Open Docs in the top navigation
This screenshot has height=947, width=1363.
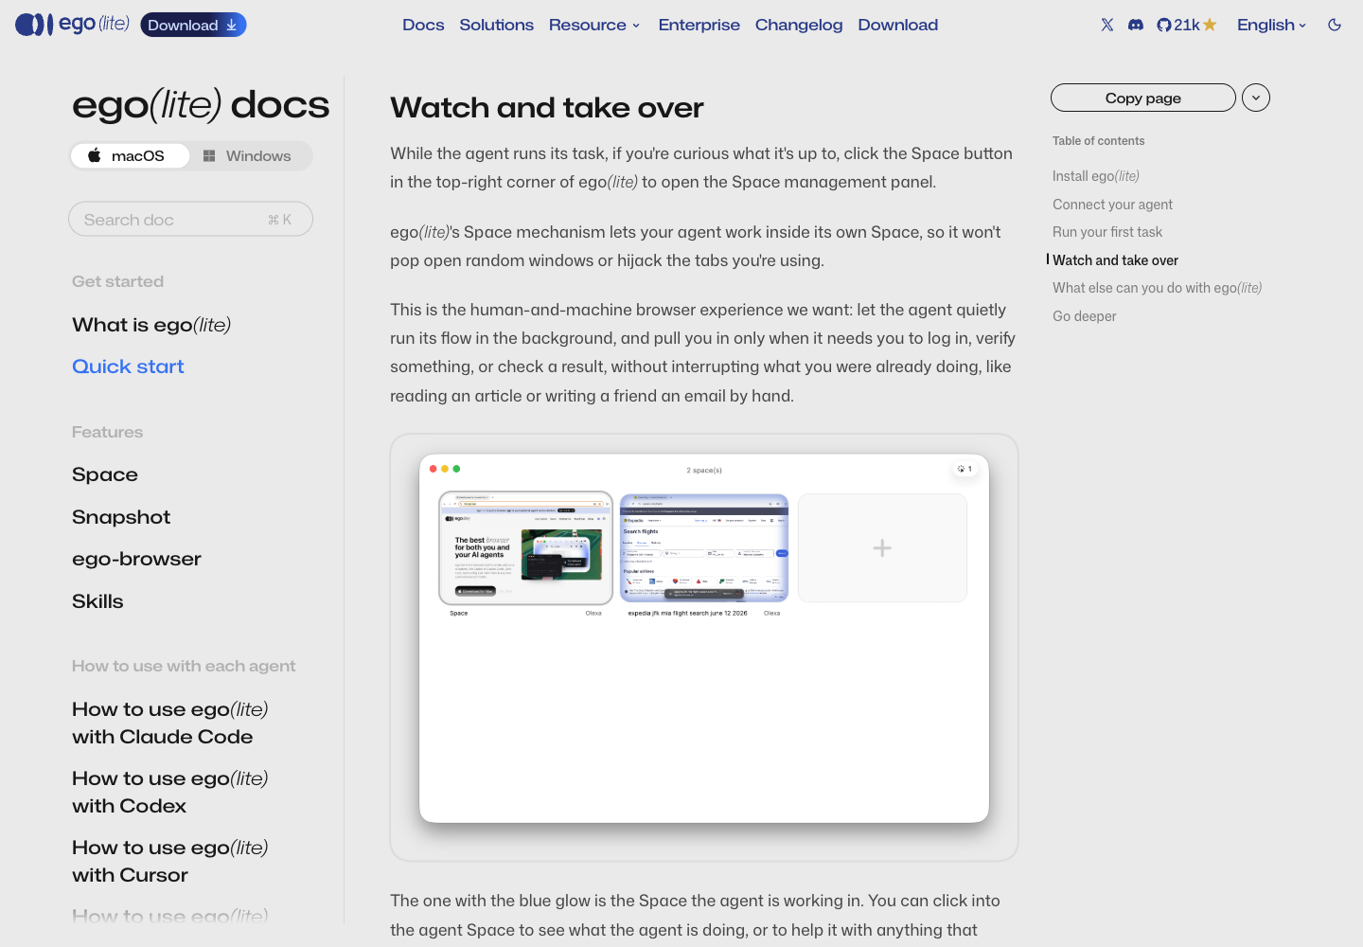tap(423, 25)
